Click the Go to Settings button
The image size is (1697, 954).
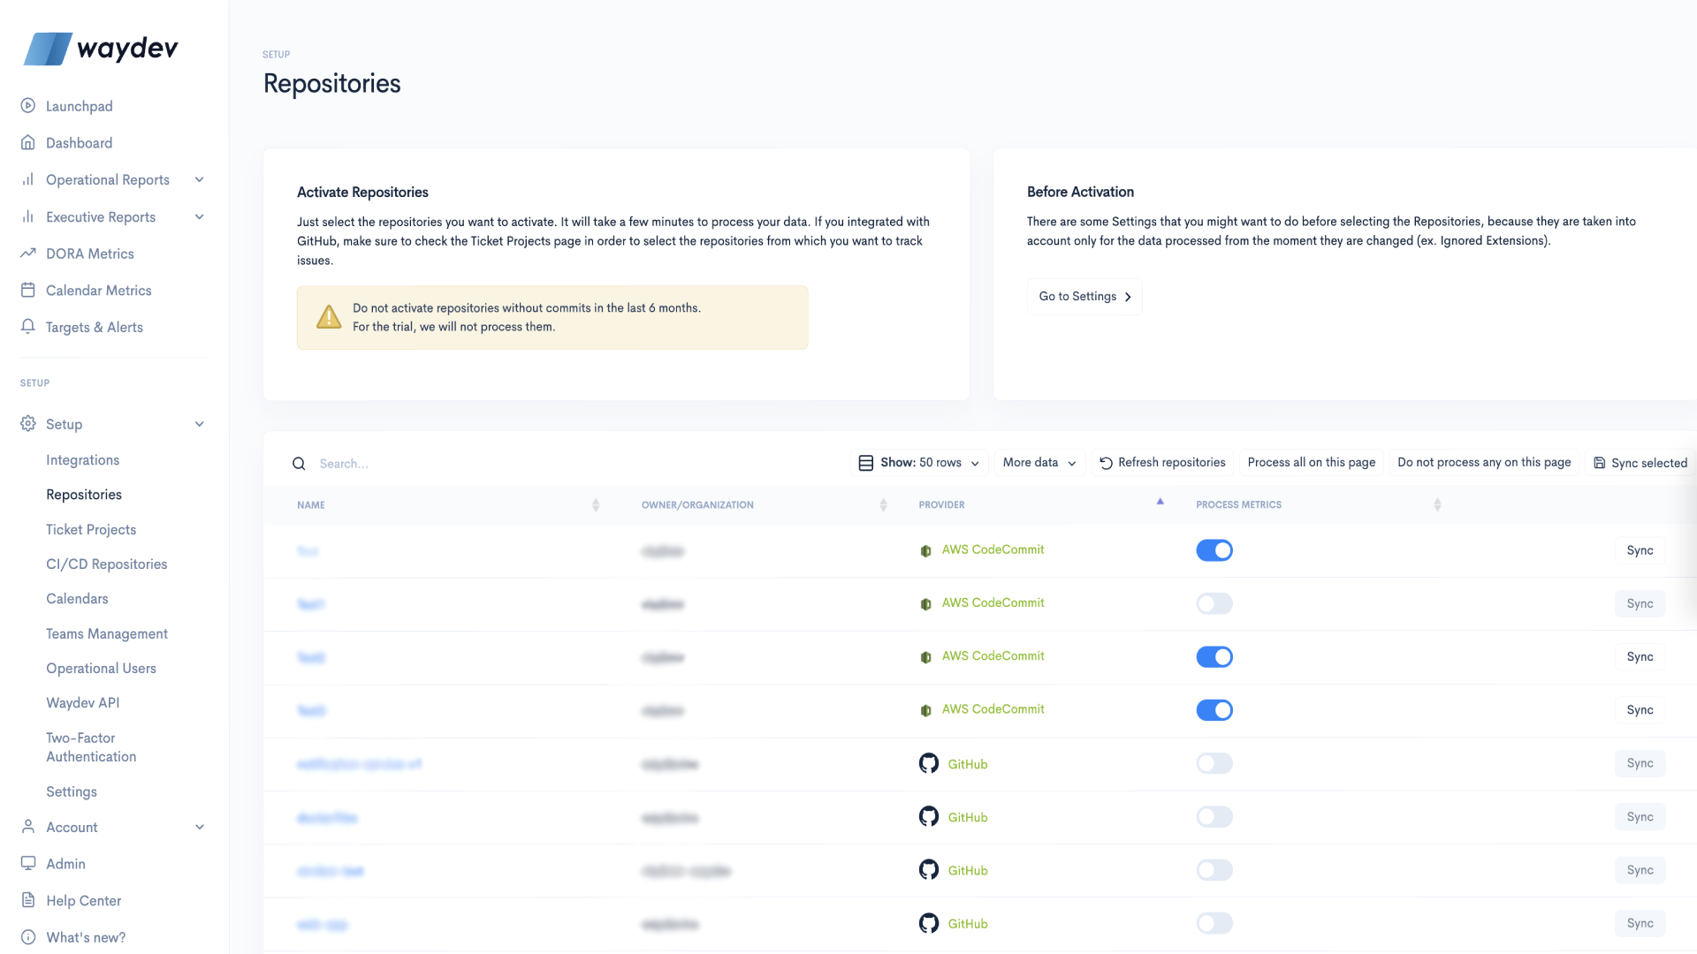(x=1084, y=297)
